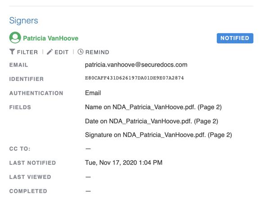
Task: Click the Email authentication value
Action: point(93,93)
